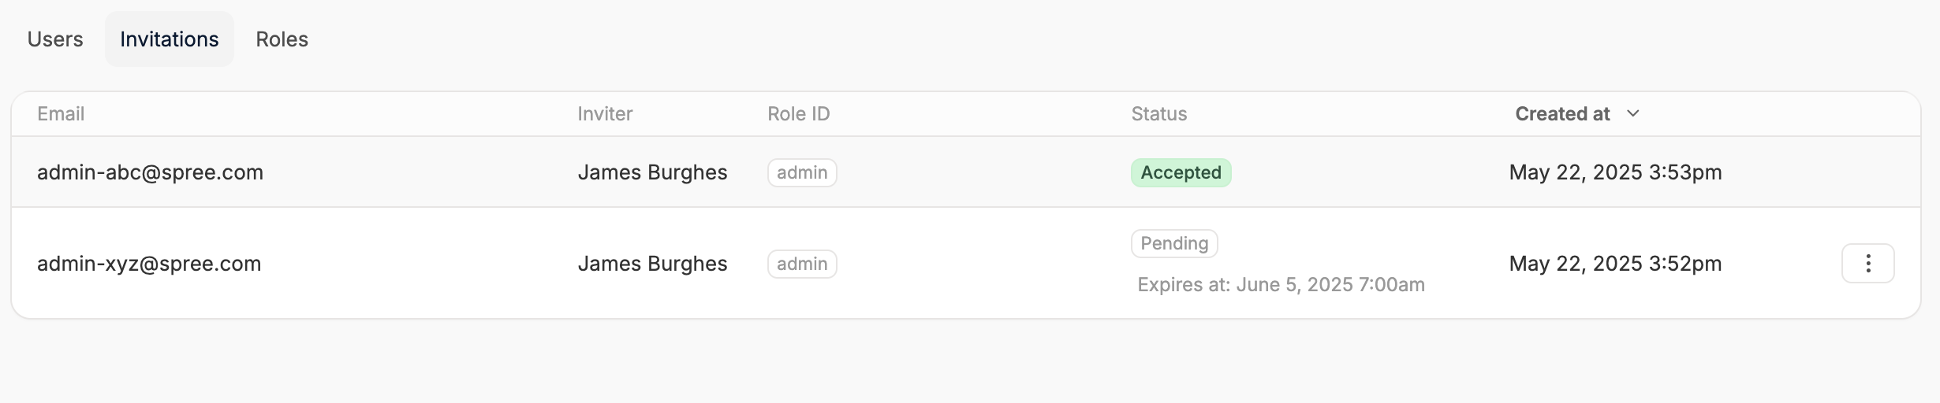Click the Status column header
1940x403 pixels.
pos(1158,114)
